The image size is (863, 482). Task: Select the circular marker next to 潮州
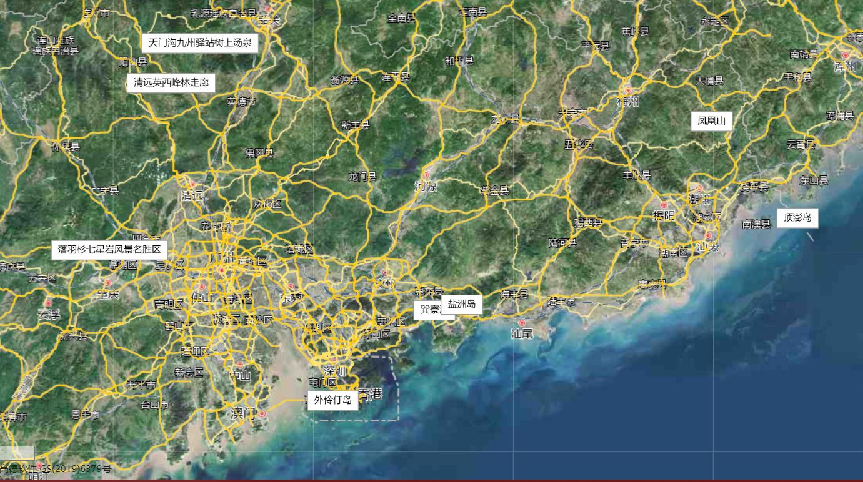[x=700, y=189]
